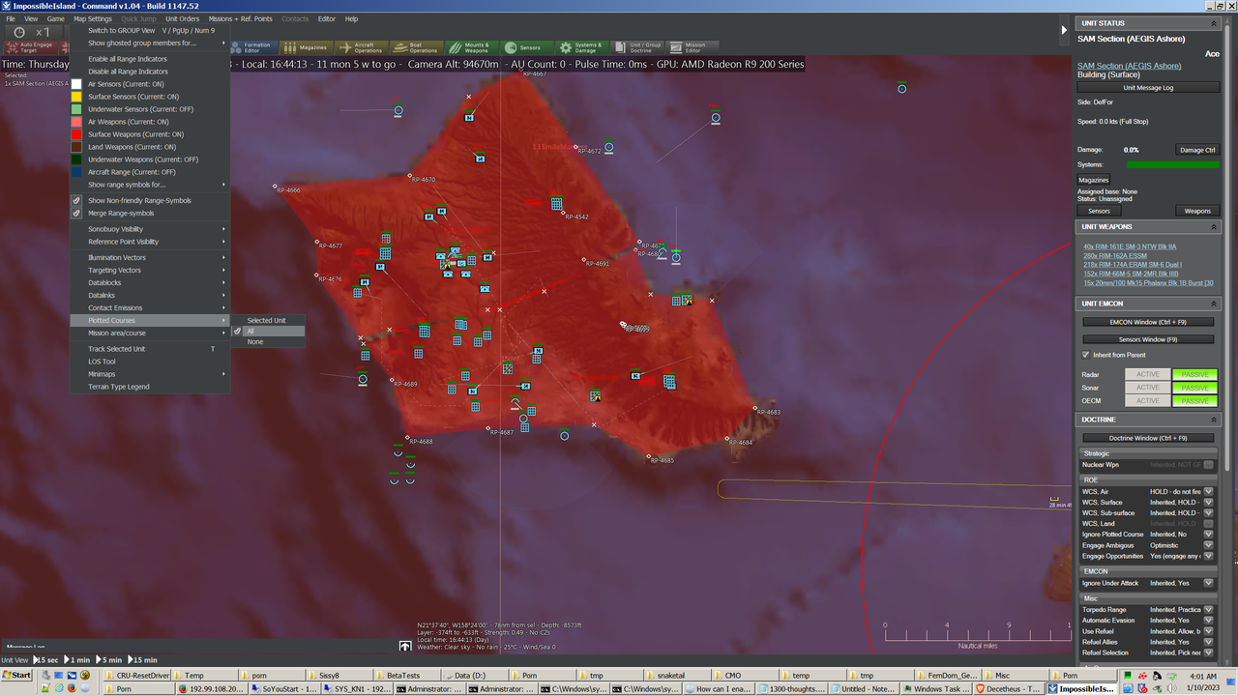This screenshot has height=696, width=1238.
Task: Click Enable all Range Indicators
Action: [x=128, y=59]
